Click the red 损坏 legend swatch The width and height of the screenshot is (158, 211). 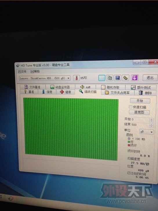129,145
